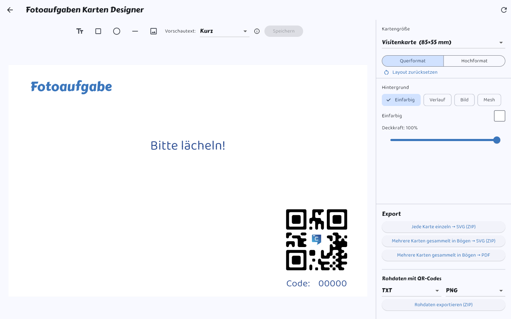The height and width of the screenshot is (319, 511).
Task: Insert an image element
Action: (x=154, y=31)
